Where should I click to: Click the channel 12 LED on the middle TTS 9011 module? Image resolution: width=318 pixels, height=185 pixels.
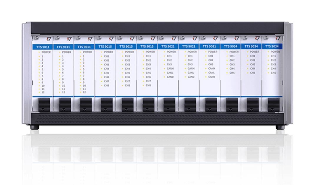[x=60, y=92]
